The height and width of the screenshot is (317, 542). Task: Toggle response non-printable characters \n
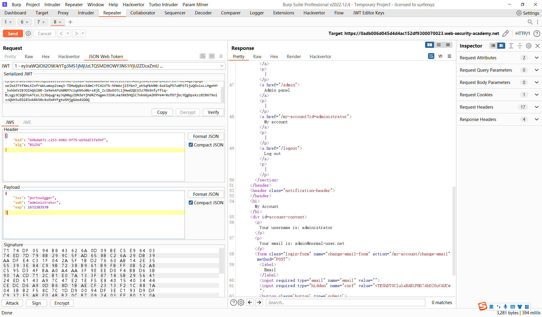pyautogui.click(x=440, y=56)
